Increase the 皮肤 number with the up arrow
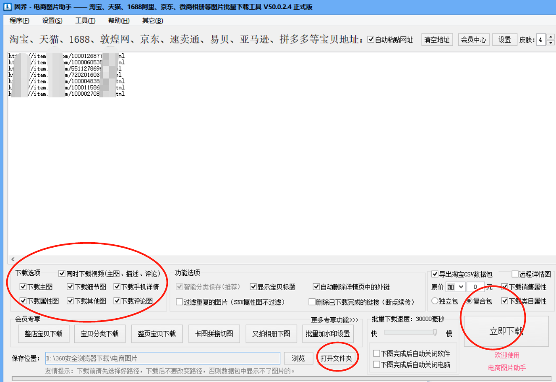Screen dimensions: 556x382 (x=551, y=37)
